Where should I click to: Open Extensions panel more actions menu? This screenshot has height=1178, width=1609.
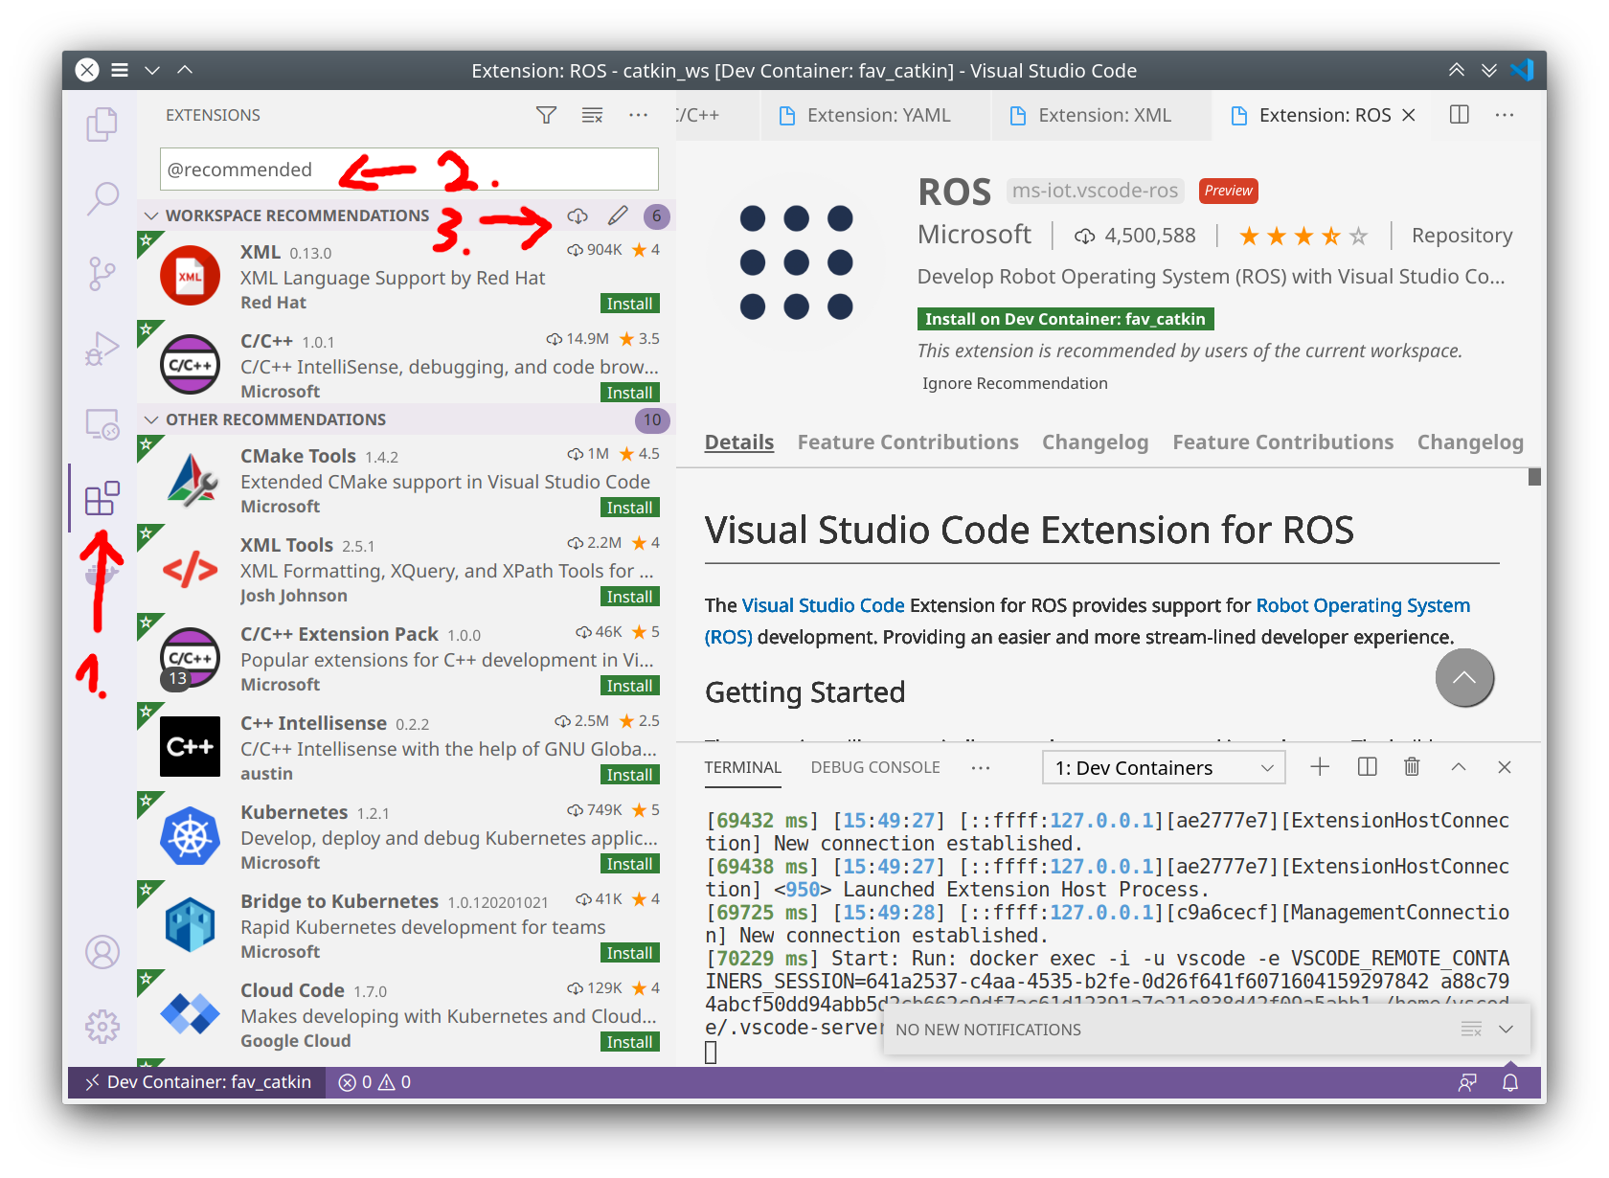pos(638,115)
